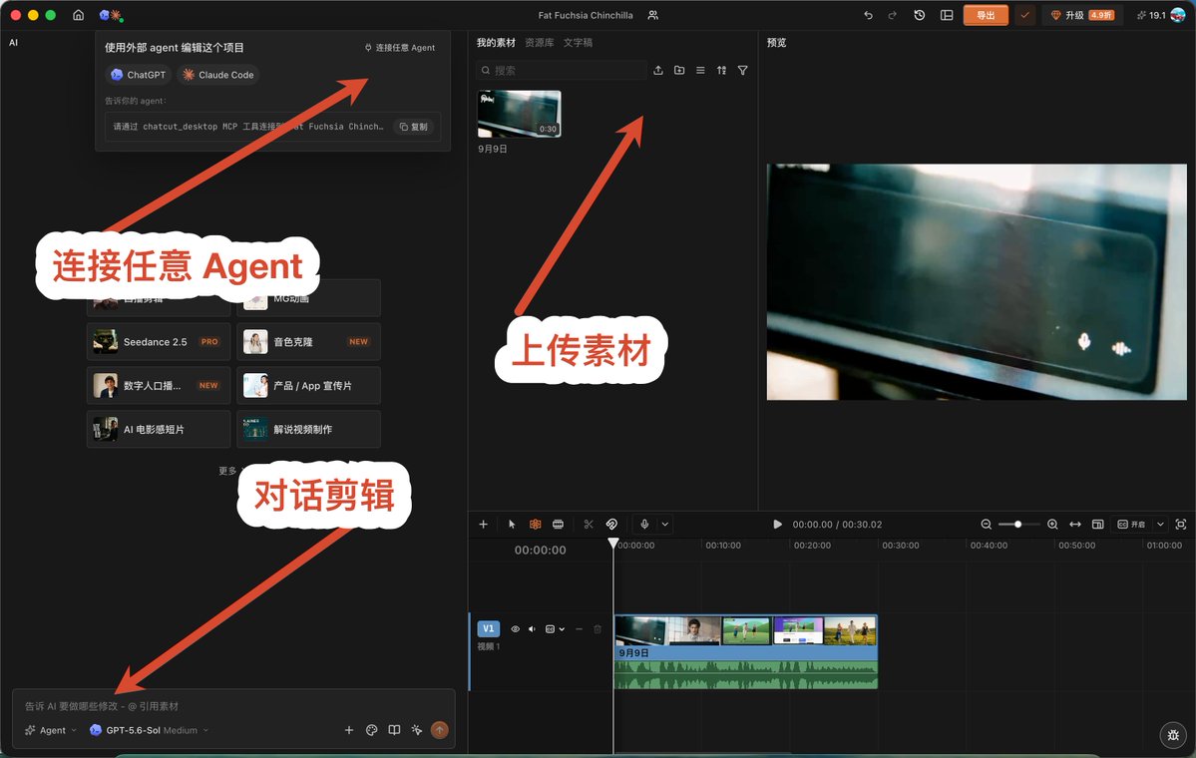
Task: Open collaborators icon beside project name
Action: pos(653,15)
